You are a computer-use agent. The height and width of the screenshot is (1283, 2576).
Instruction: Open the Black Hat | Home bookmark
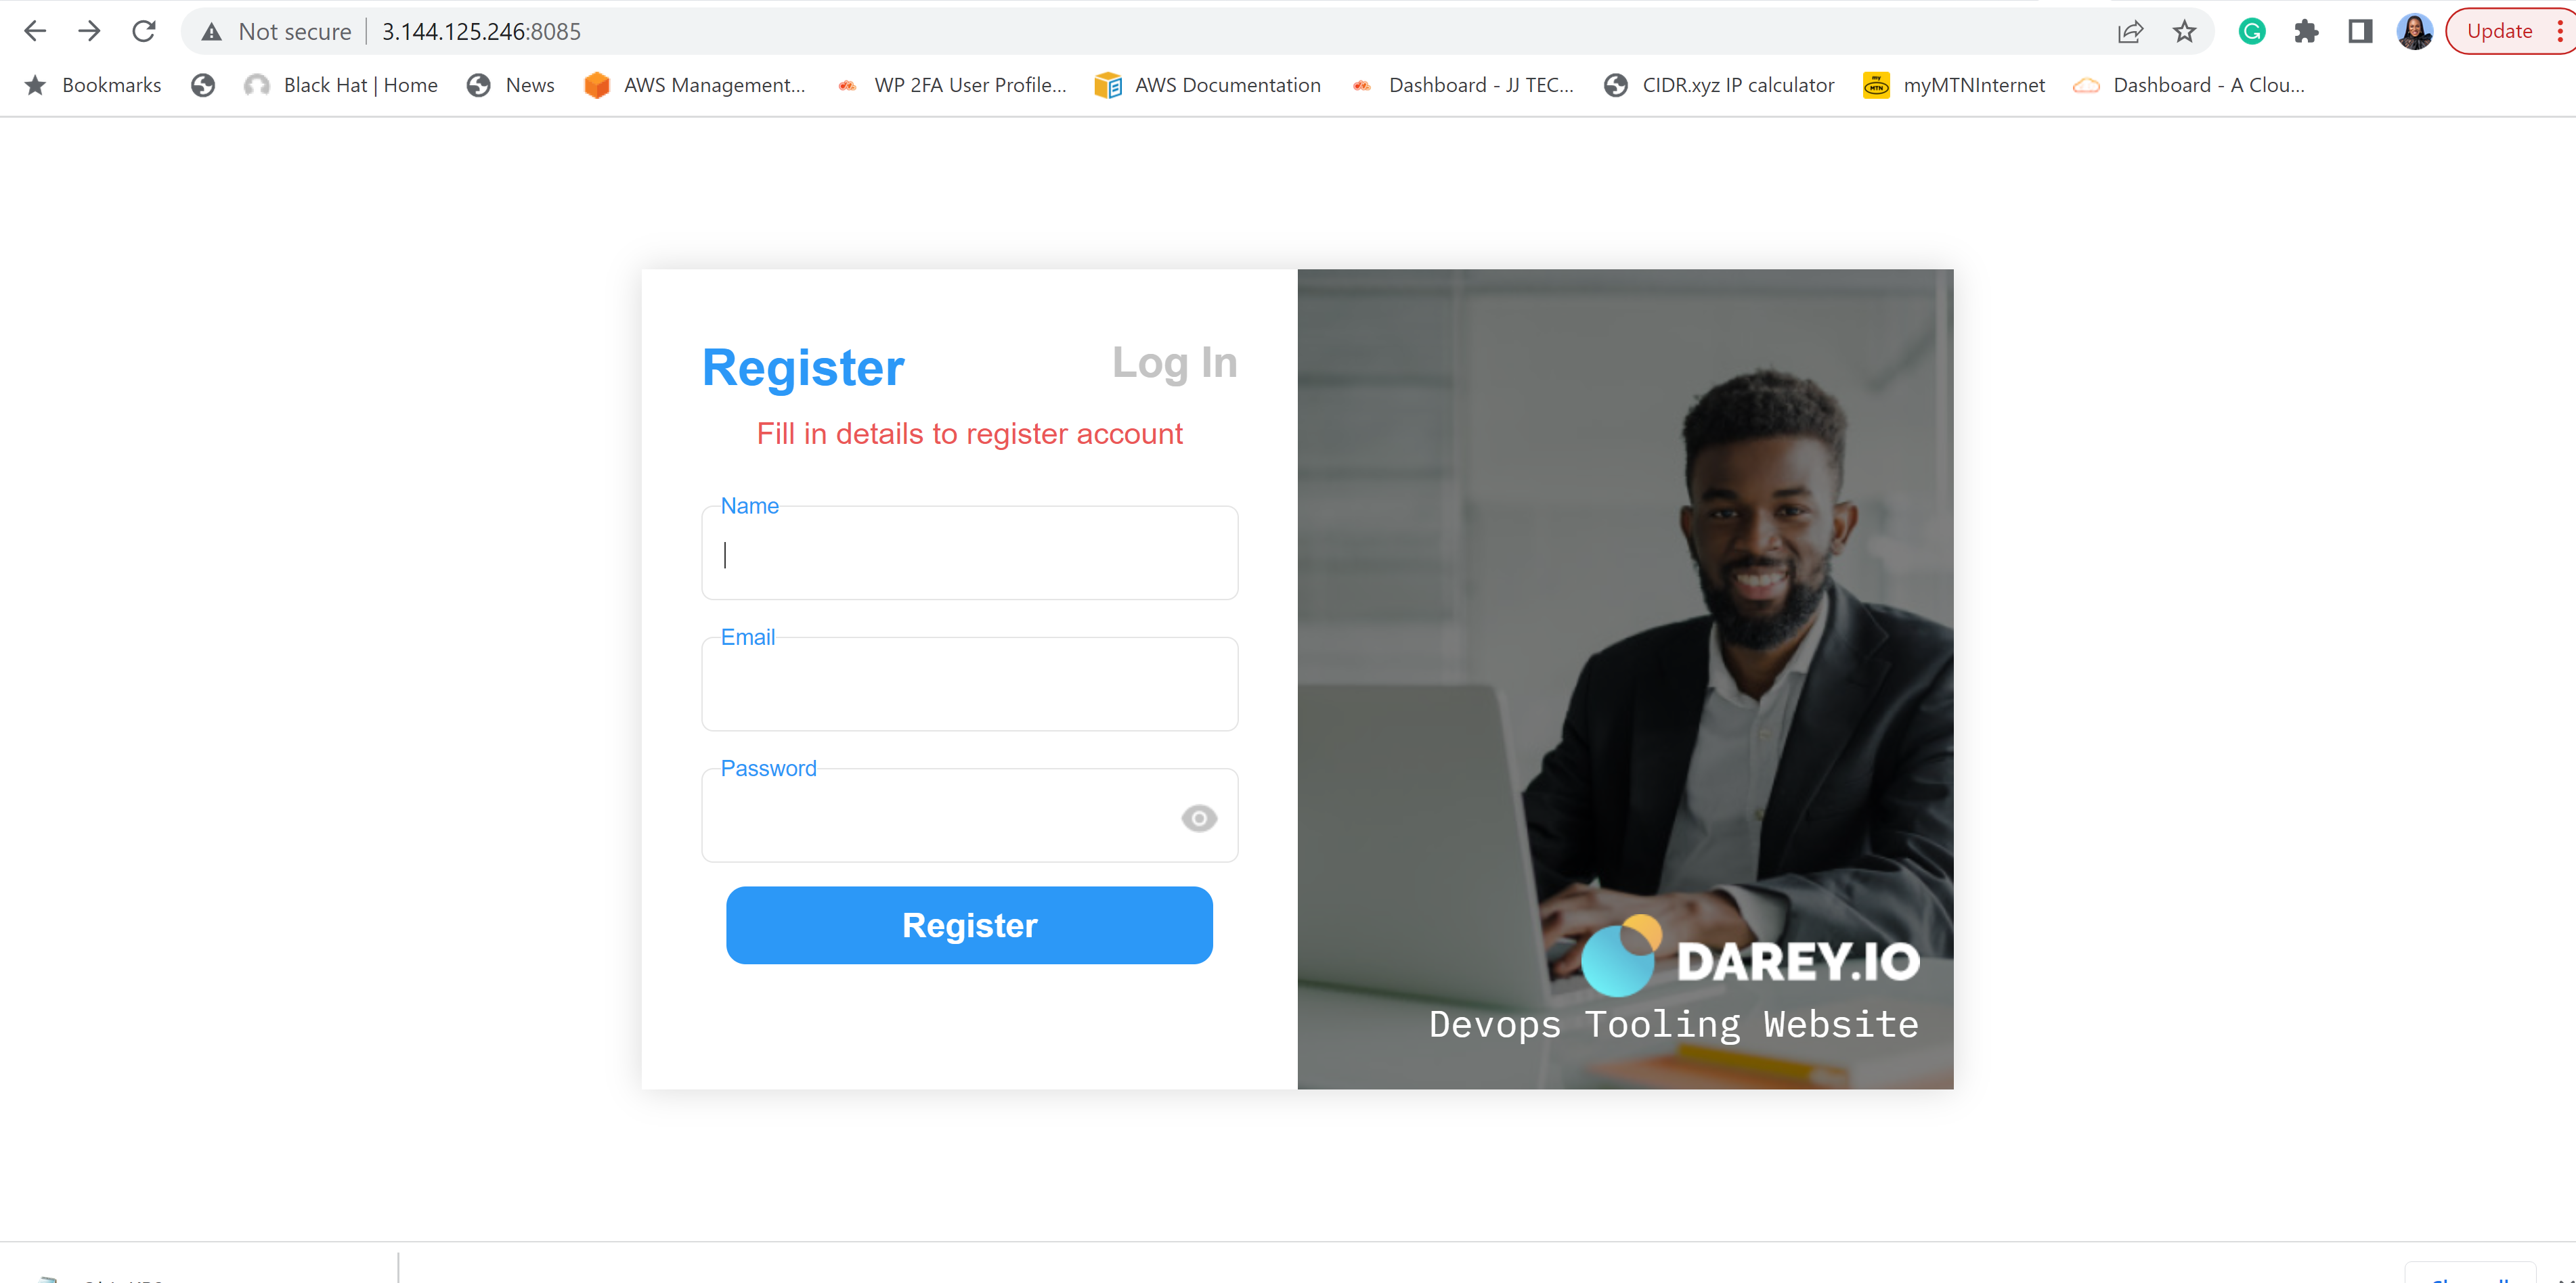point(341,85)
